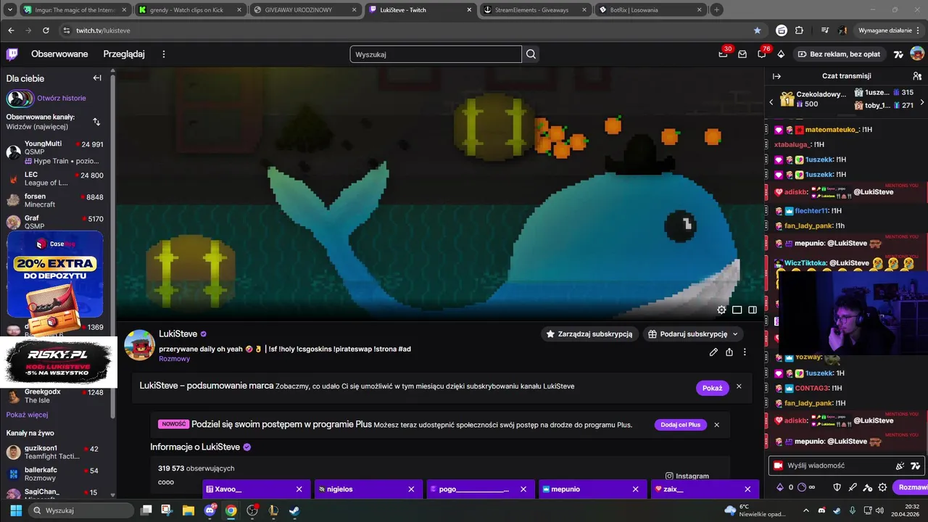Dismiss the March recap banner
This screenshot has width=928, height=522.
point(739,386)
